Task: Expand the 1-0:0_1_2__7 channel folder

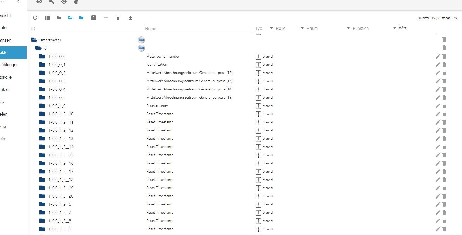Action: click(x=42, y=212)
